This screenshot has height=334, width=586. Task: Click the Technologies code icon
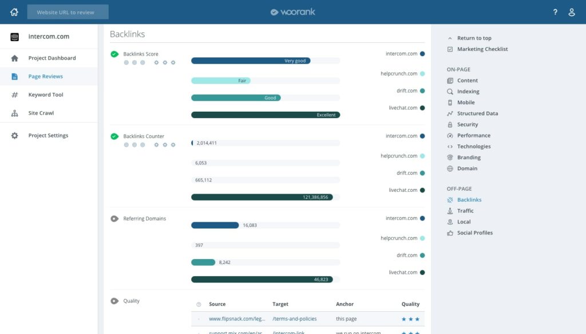click(x=450, y=146)
